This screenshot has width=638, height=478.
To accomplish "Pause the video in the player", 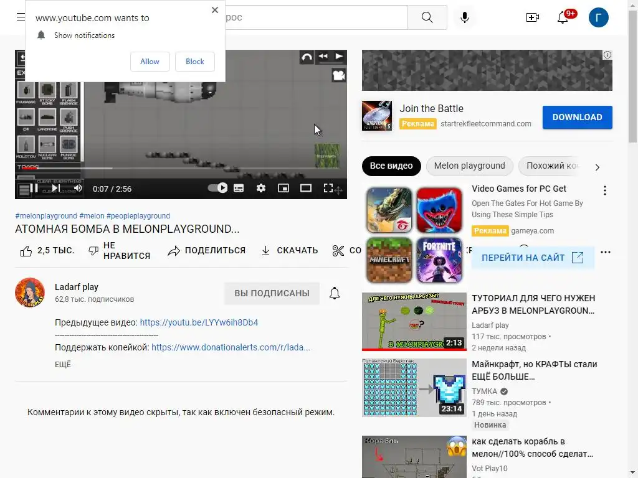I will coord(34,188).
